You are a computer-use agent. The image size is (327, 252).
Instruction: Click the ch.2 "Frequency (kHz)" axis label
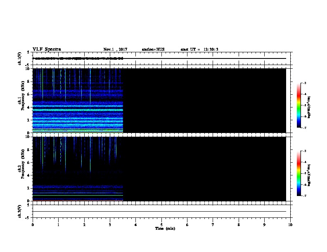(x=23, y=164)
